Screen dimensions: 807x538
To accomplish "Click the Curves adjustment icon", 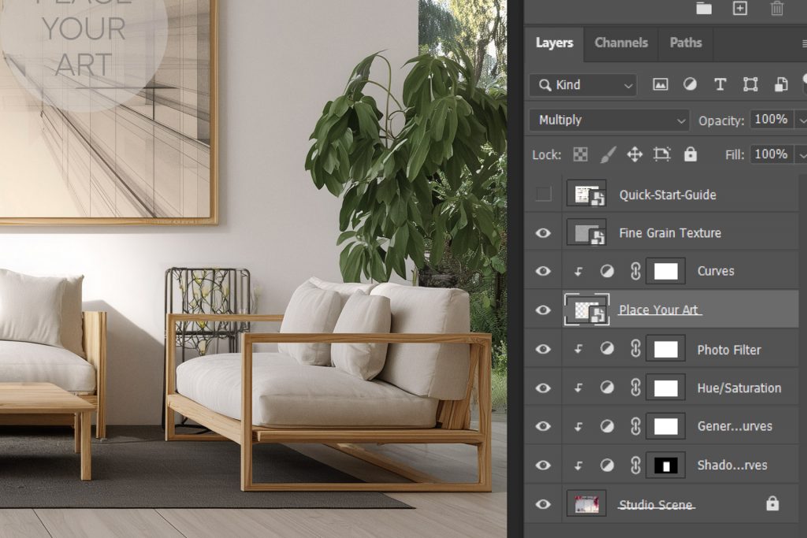I will tap(608, 271).
